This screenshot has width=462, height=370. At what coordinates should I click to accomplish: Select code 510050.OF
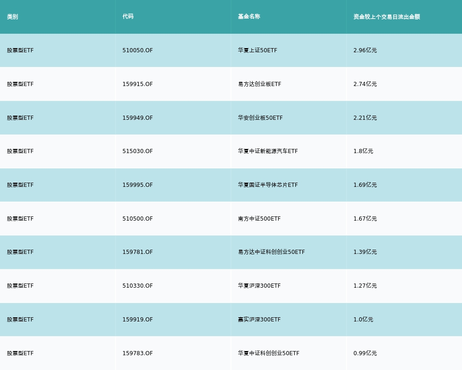(138, 50)
